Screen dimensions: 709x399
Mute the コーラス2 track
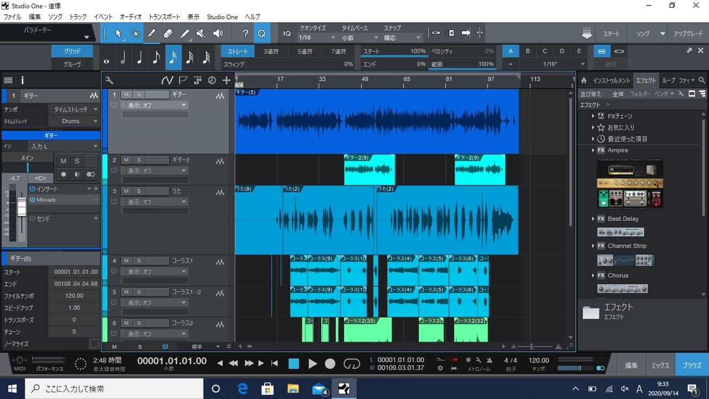click(x=126, y=323)
